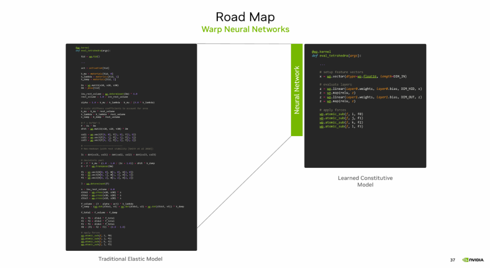Click the "Learned Constitutive Model" caption
Image resolution: width=490 pixels, height=268 pixels.
[365, 181]
